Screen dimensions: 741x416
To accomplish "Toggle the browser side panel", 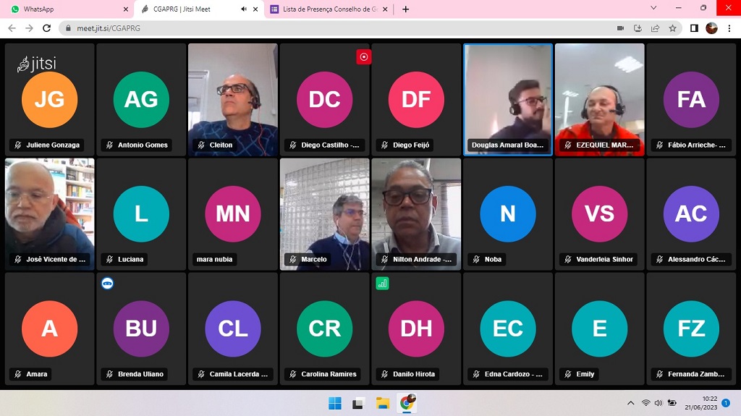I will coord(694,28).
